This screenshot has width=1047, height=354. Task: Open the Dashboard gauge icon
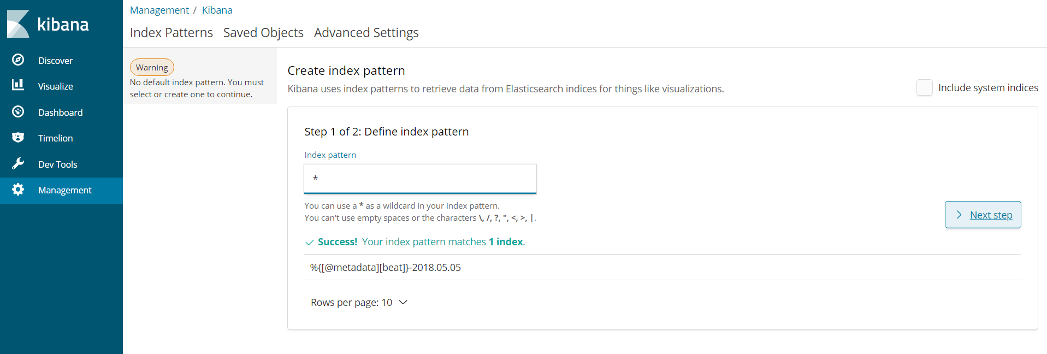click(18, 111)
